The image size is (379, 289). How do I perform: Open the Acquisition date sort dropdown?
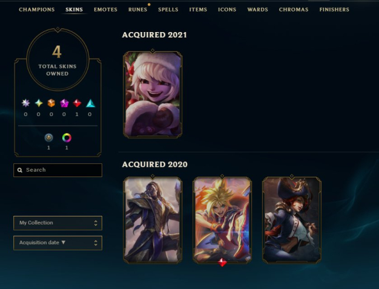58,243
